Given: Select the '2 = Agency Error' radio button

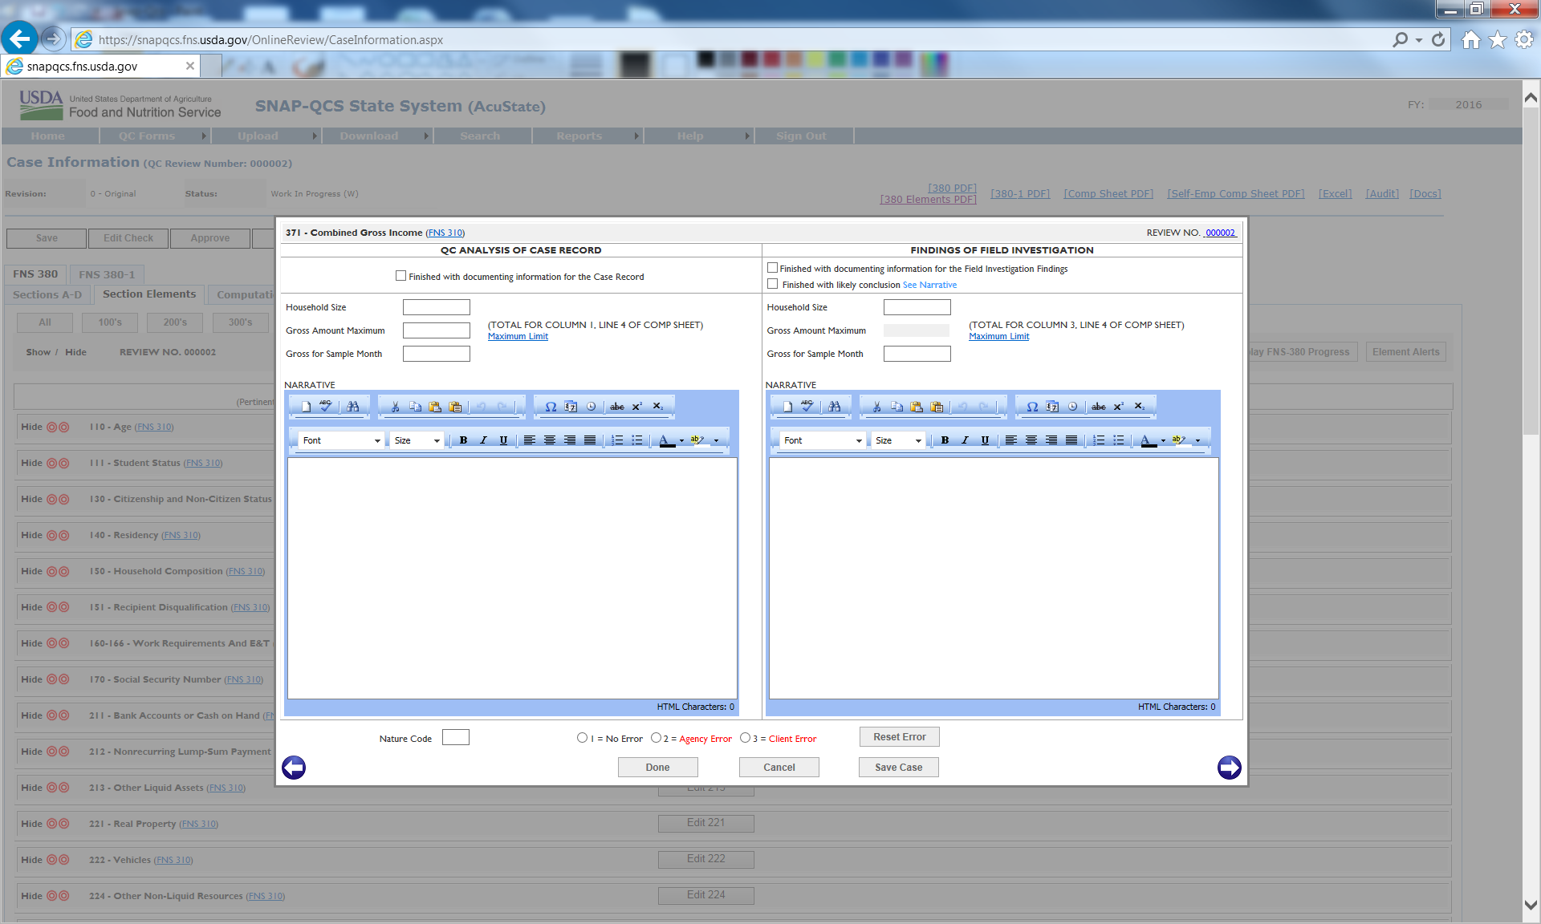Looking at the screenshot, I should pyautogui.click(x=657, y=738).
